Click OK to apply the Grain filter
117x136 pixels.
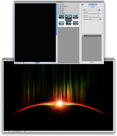coord(93,4)
